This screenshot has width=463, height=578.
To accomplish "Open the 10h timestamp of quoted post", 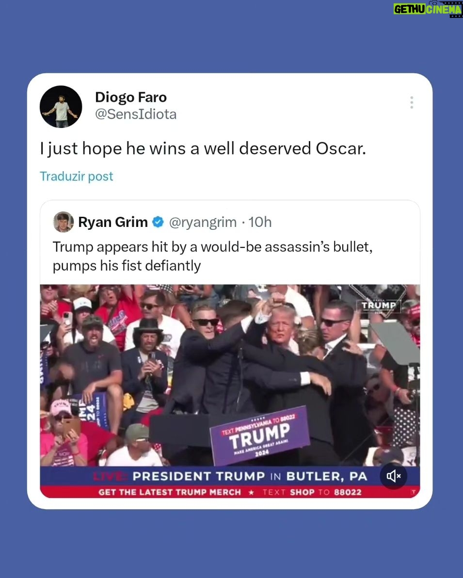I will tap(260, 222).
